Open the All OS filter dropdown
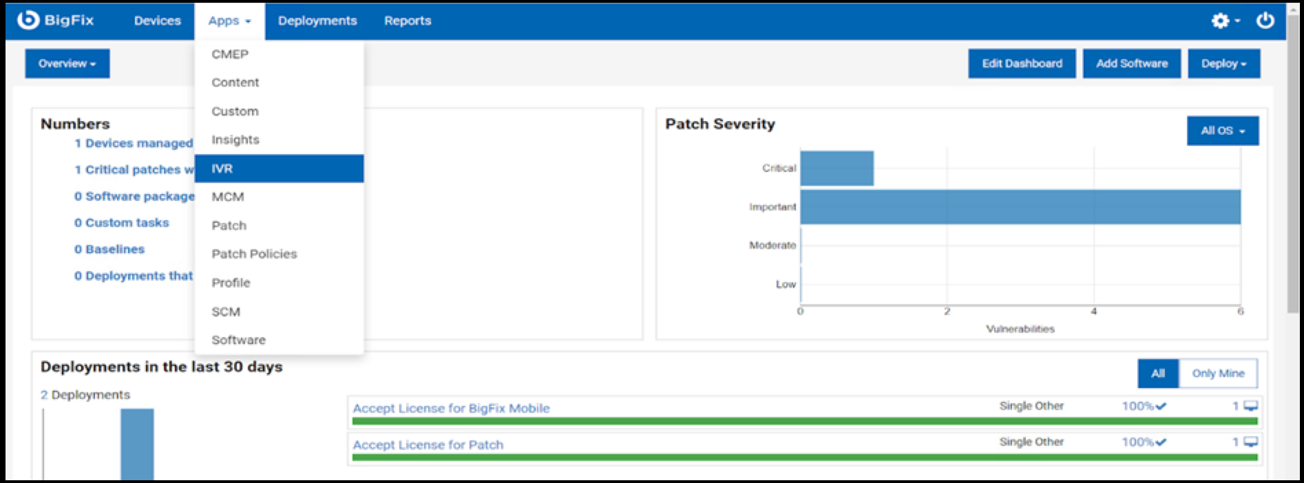 [x=1222, y=131]
